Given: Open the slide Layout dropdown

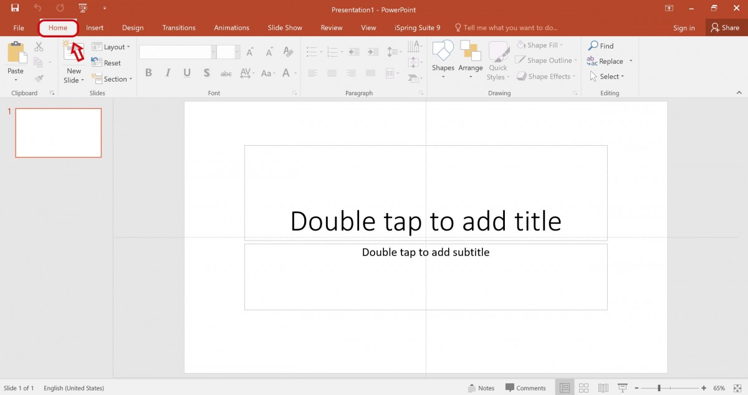Looking at the screenshot, I should click(x=111, y=47).
